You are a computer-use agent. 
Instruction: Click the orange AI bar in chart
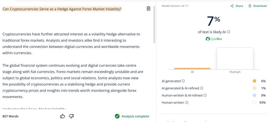[x=192, y=68]
